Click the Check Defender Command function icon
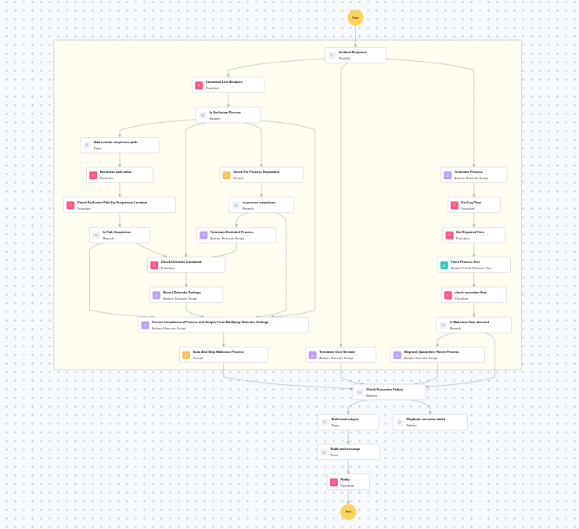This screenshot has width=579, height=529. (154, 264)
